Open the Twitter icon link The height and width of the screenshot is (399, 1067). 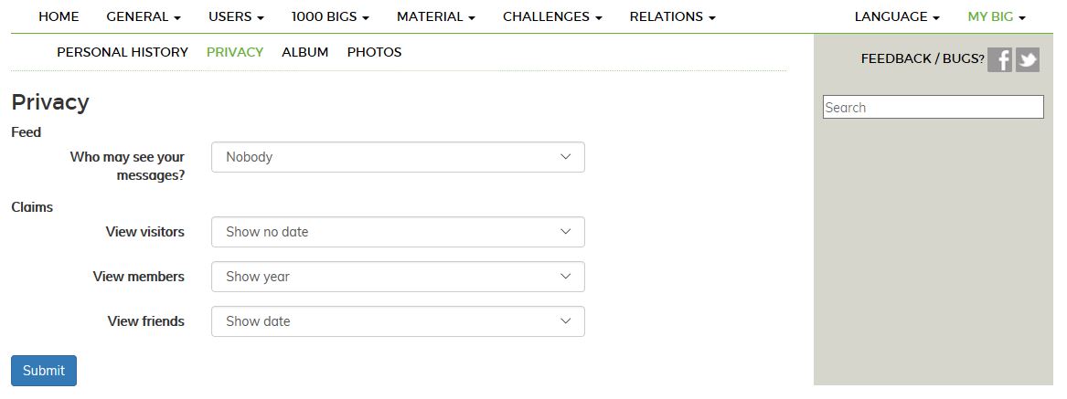click(x=1028, y=59)
